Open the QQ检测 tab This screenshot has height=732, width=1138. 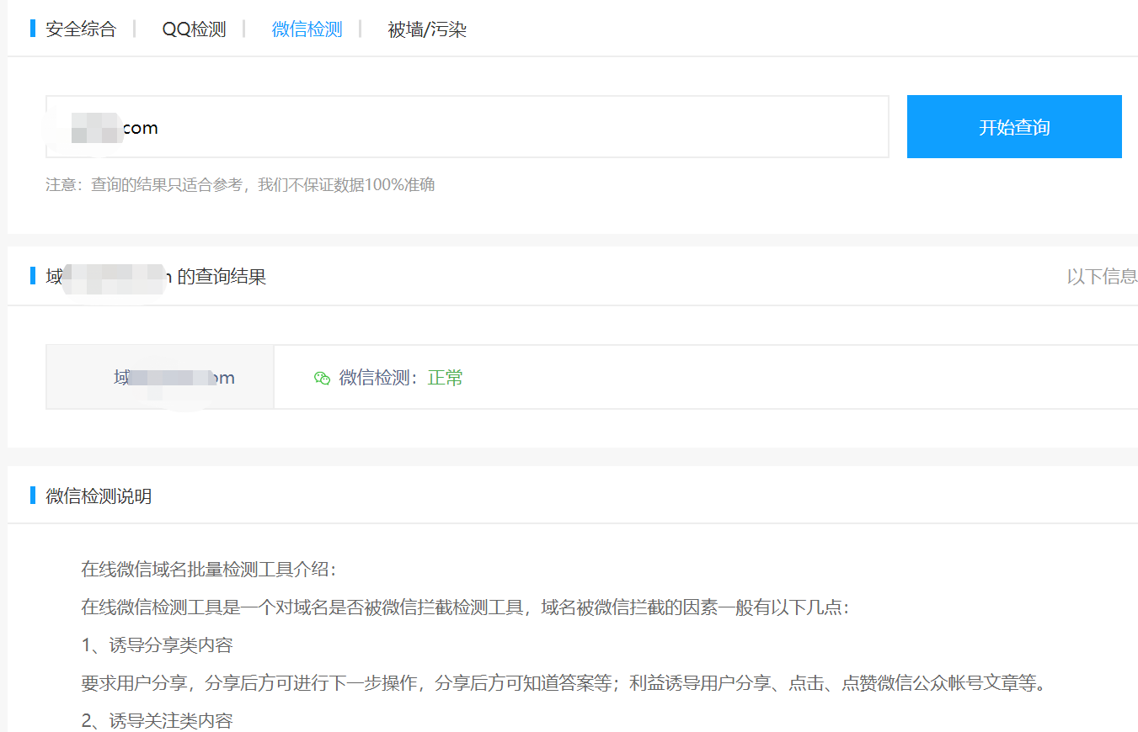point(193,29)
